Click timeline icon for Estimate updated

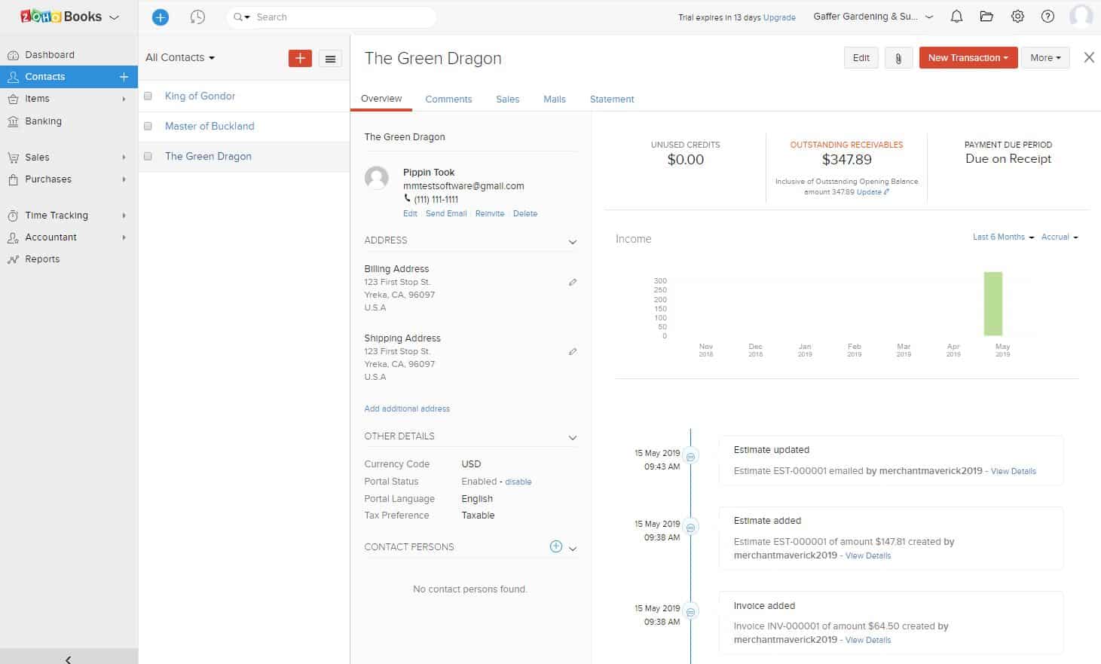point(690,456)
